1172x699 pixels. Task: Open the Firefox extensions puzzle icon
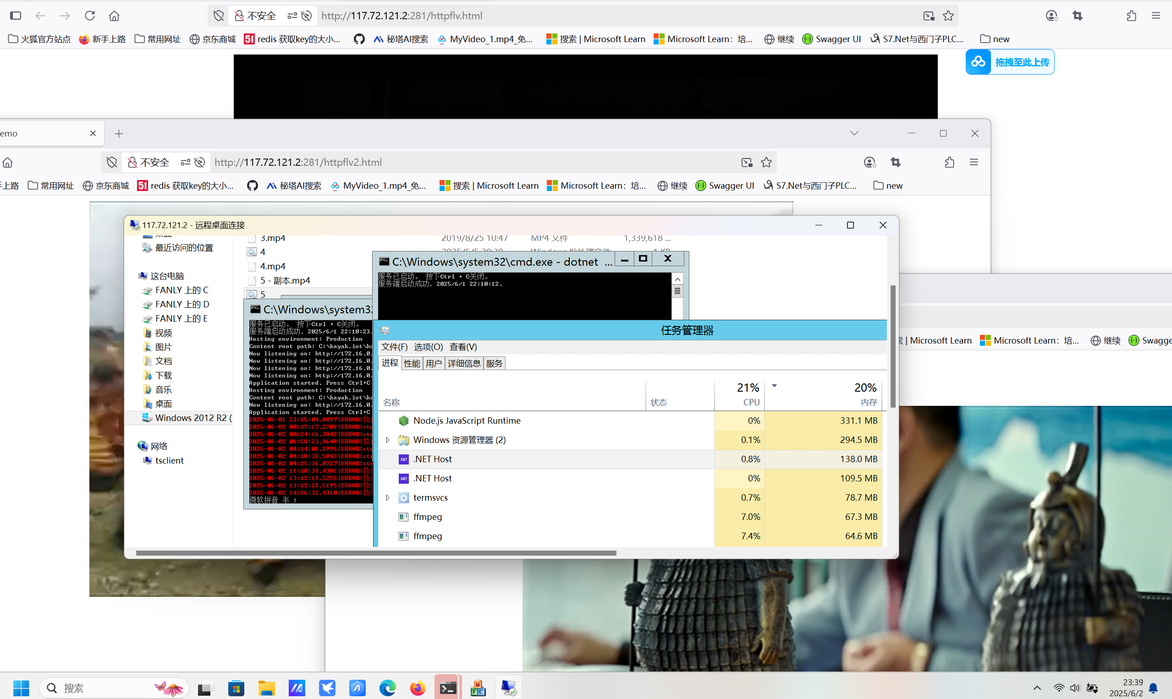pos(1131,16)
